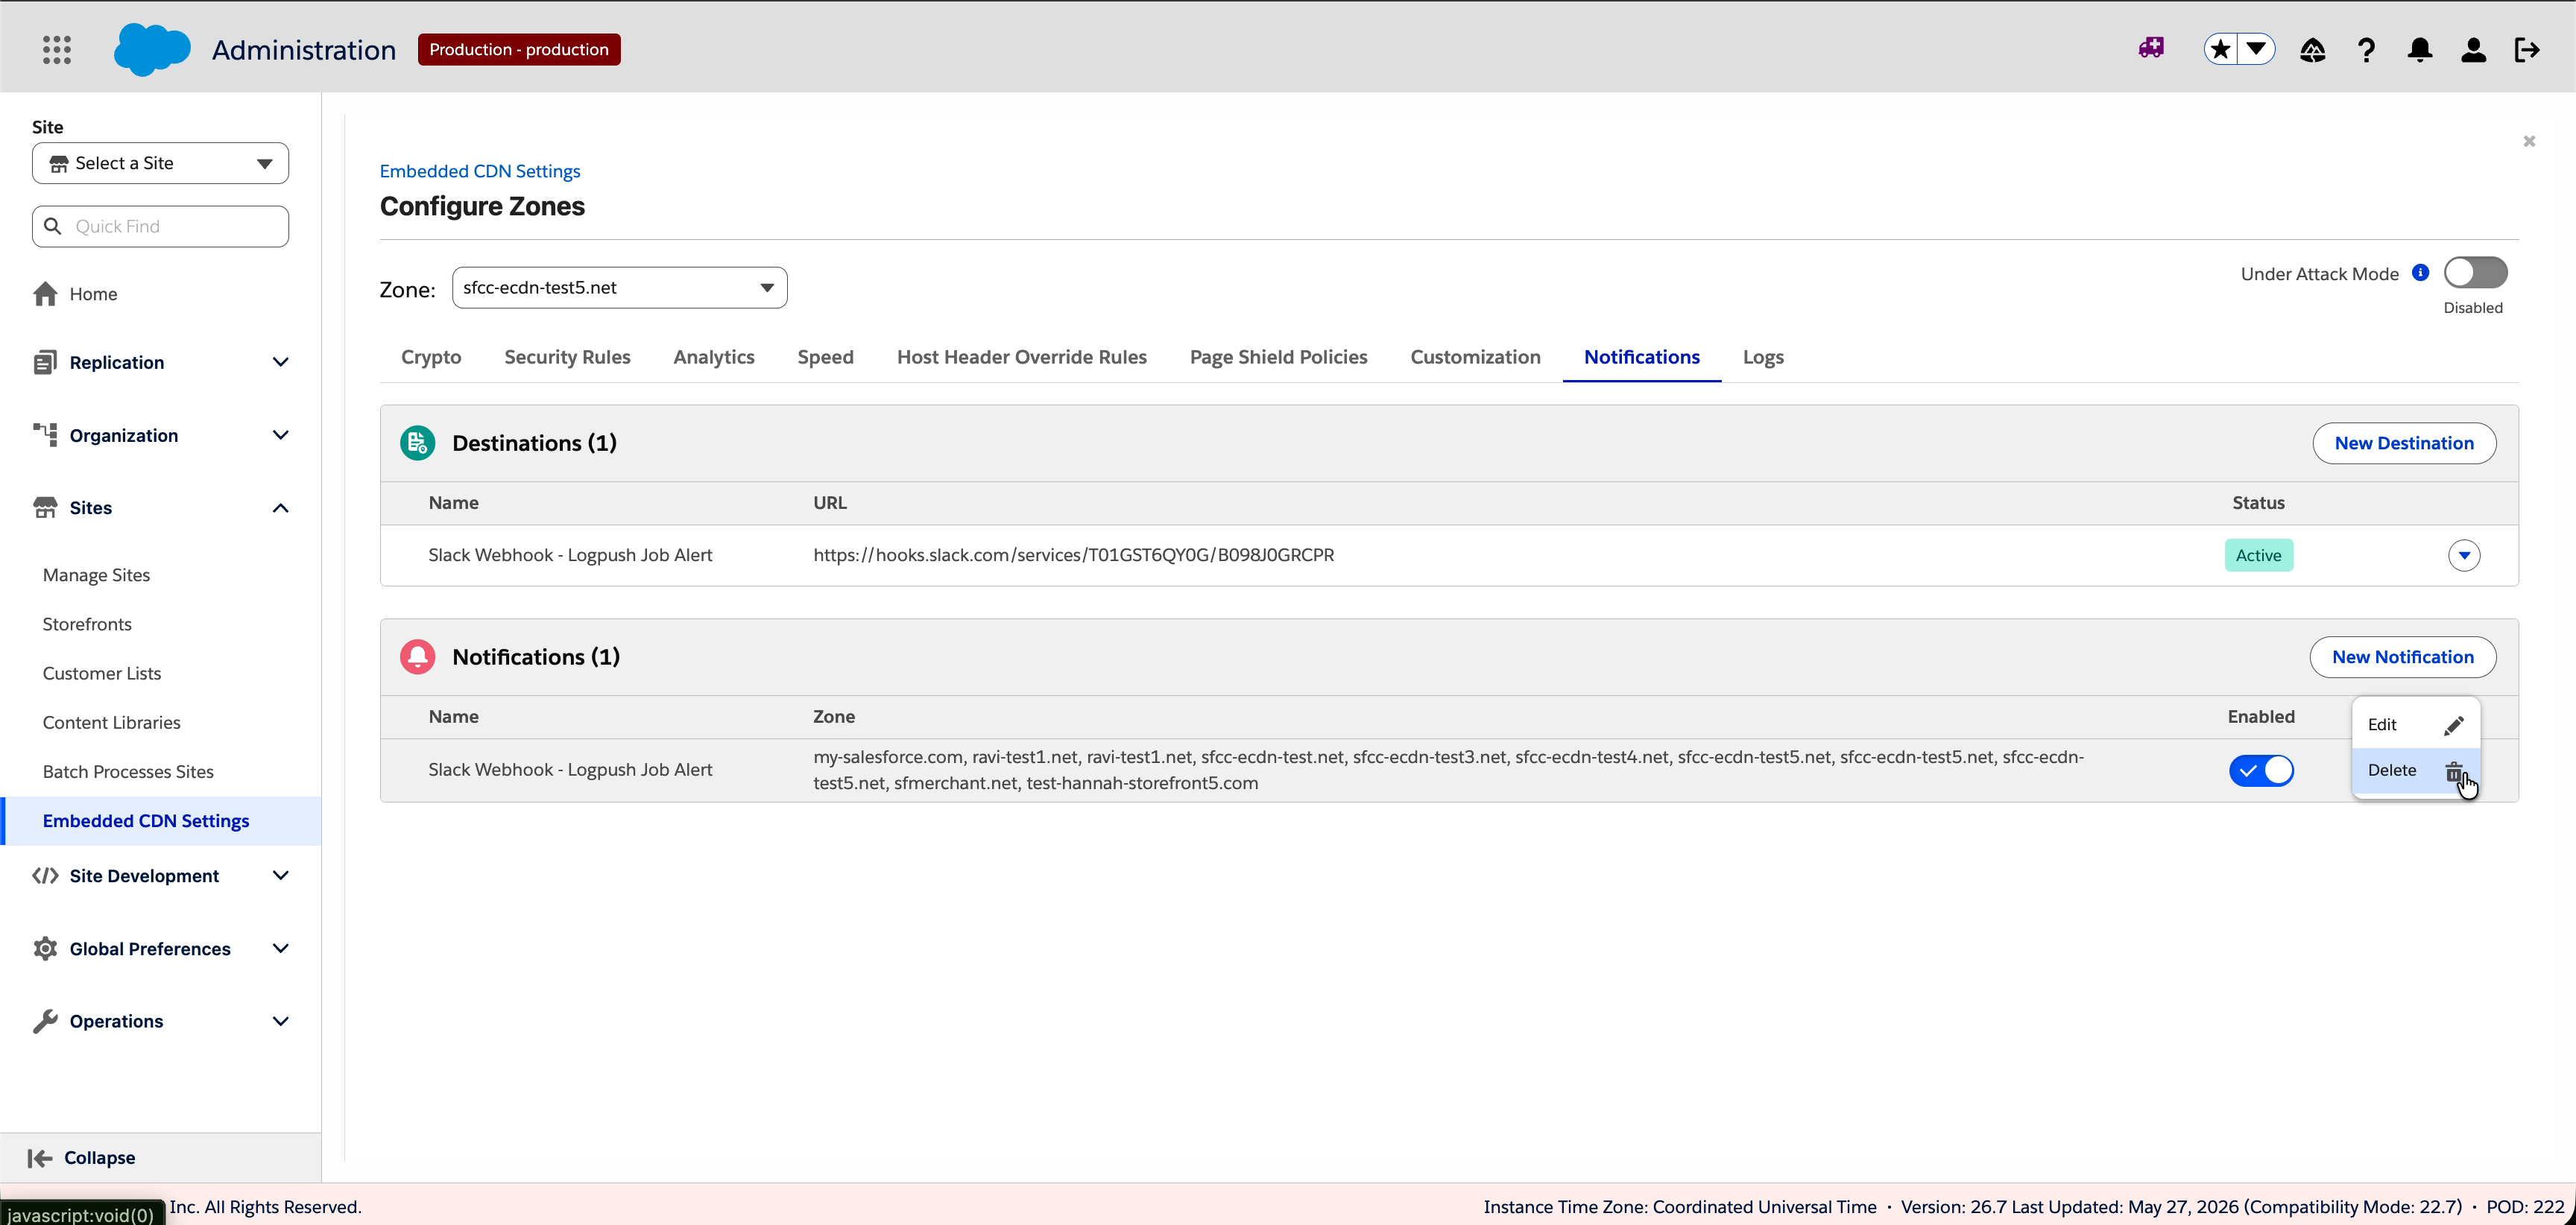Toggle enabled switch for Slack Webhook notification

click(x=2261, y=770)
